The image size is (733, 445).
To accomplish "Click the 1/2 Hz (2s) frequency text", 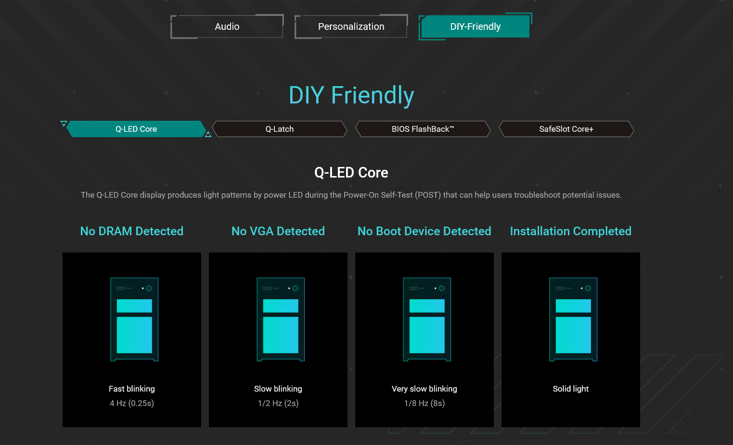I will tap(278, 403).
